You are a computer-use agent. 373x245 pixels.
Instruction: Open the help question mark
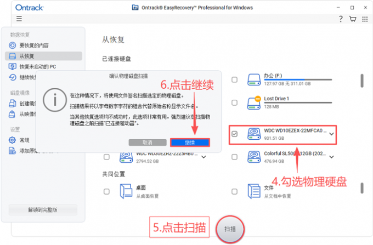(341, 19)
